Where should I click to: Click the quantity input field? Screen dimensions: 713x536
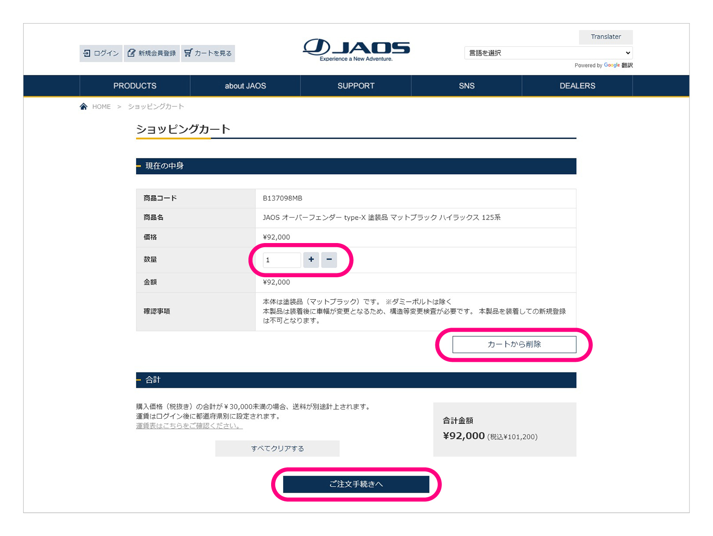(282, 260)
